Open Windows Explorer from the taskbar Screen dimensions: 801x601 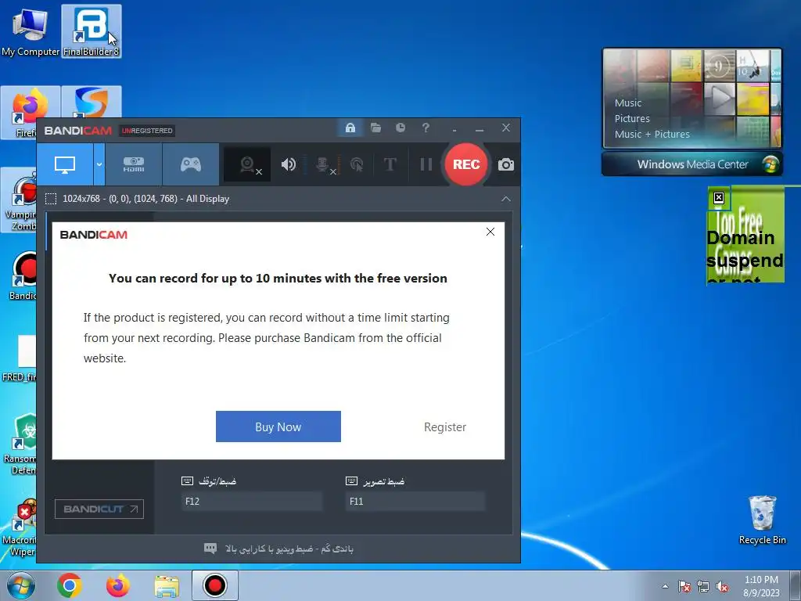(x=167, y=585)
